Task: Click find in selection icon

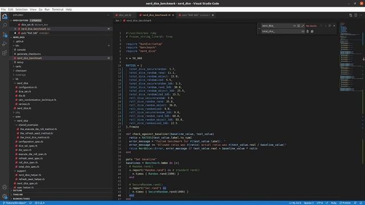Action: [330, 26]
